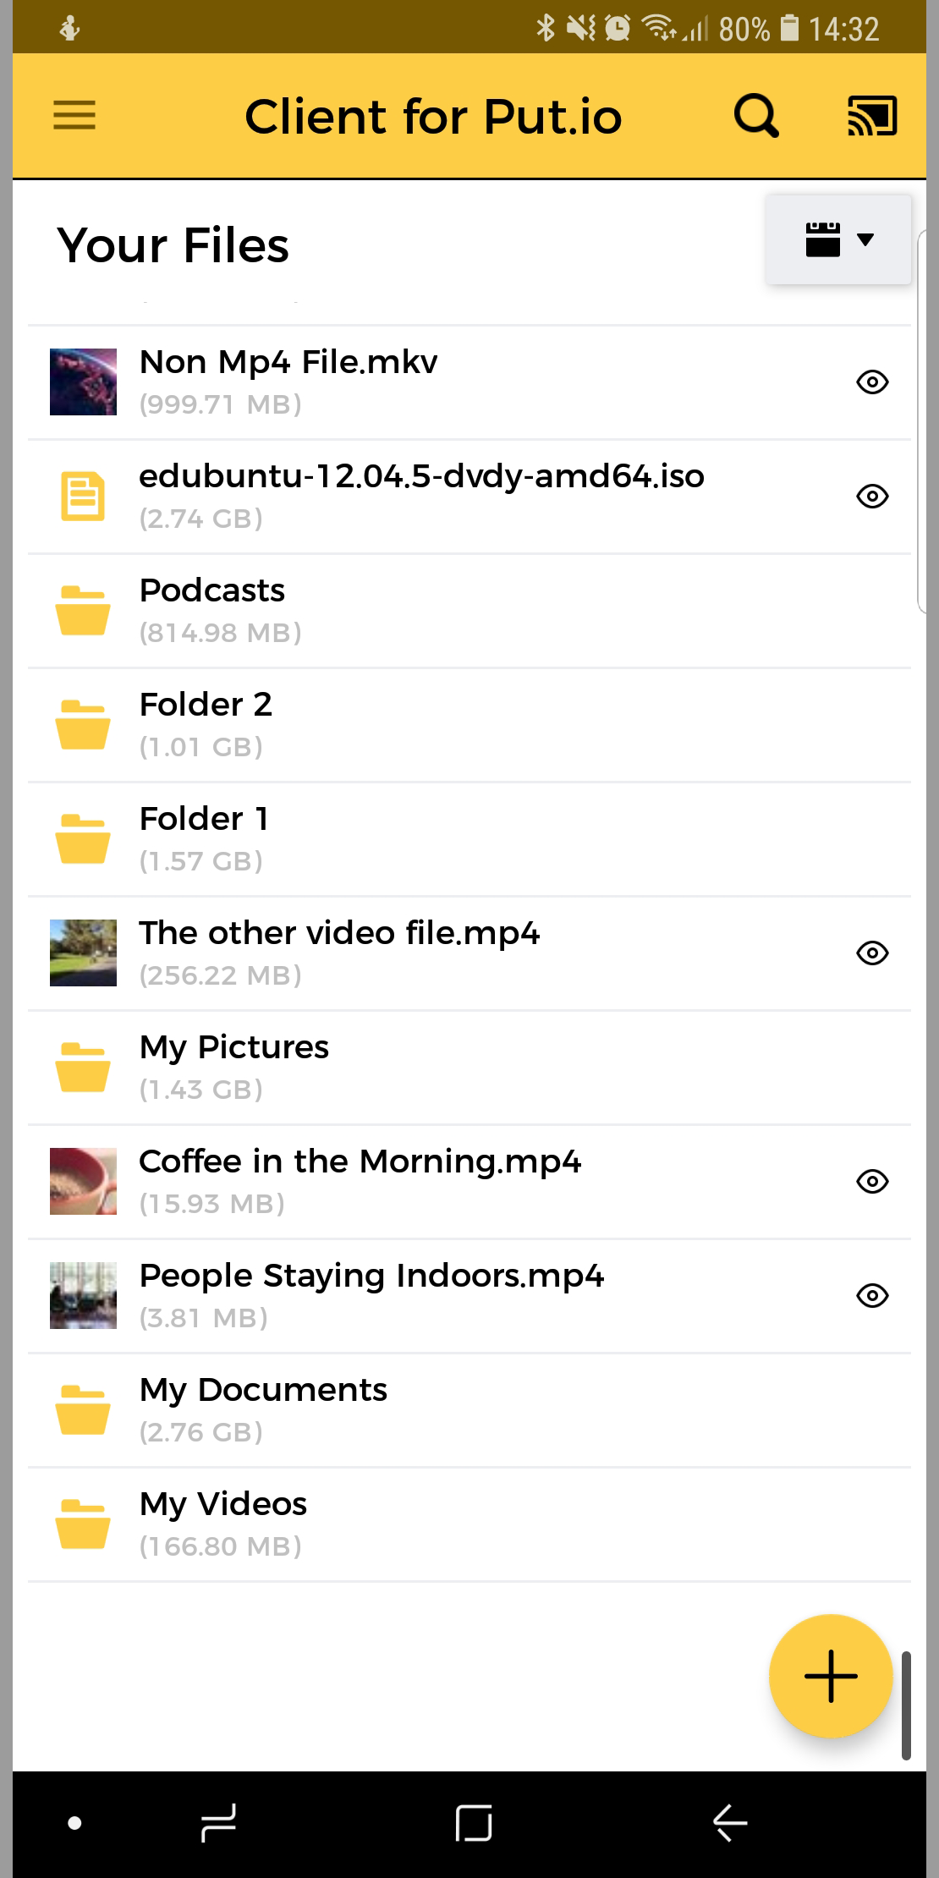Open the Cast to device icon
Viewport: 939px width, 1878px height.
point(872,116)
